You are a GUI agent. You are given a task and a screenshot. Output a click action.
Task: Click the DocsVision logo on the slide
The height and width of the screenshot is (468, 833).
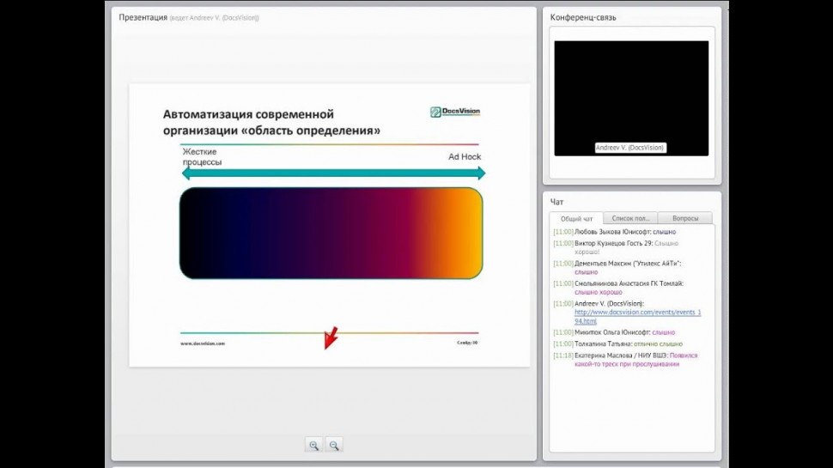point(454,112)
